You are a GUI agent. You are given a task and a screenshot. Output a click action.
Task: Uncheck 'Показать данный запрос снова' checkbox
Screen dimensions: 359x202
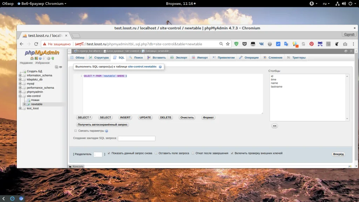(109, 153)
